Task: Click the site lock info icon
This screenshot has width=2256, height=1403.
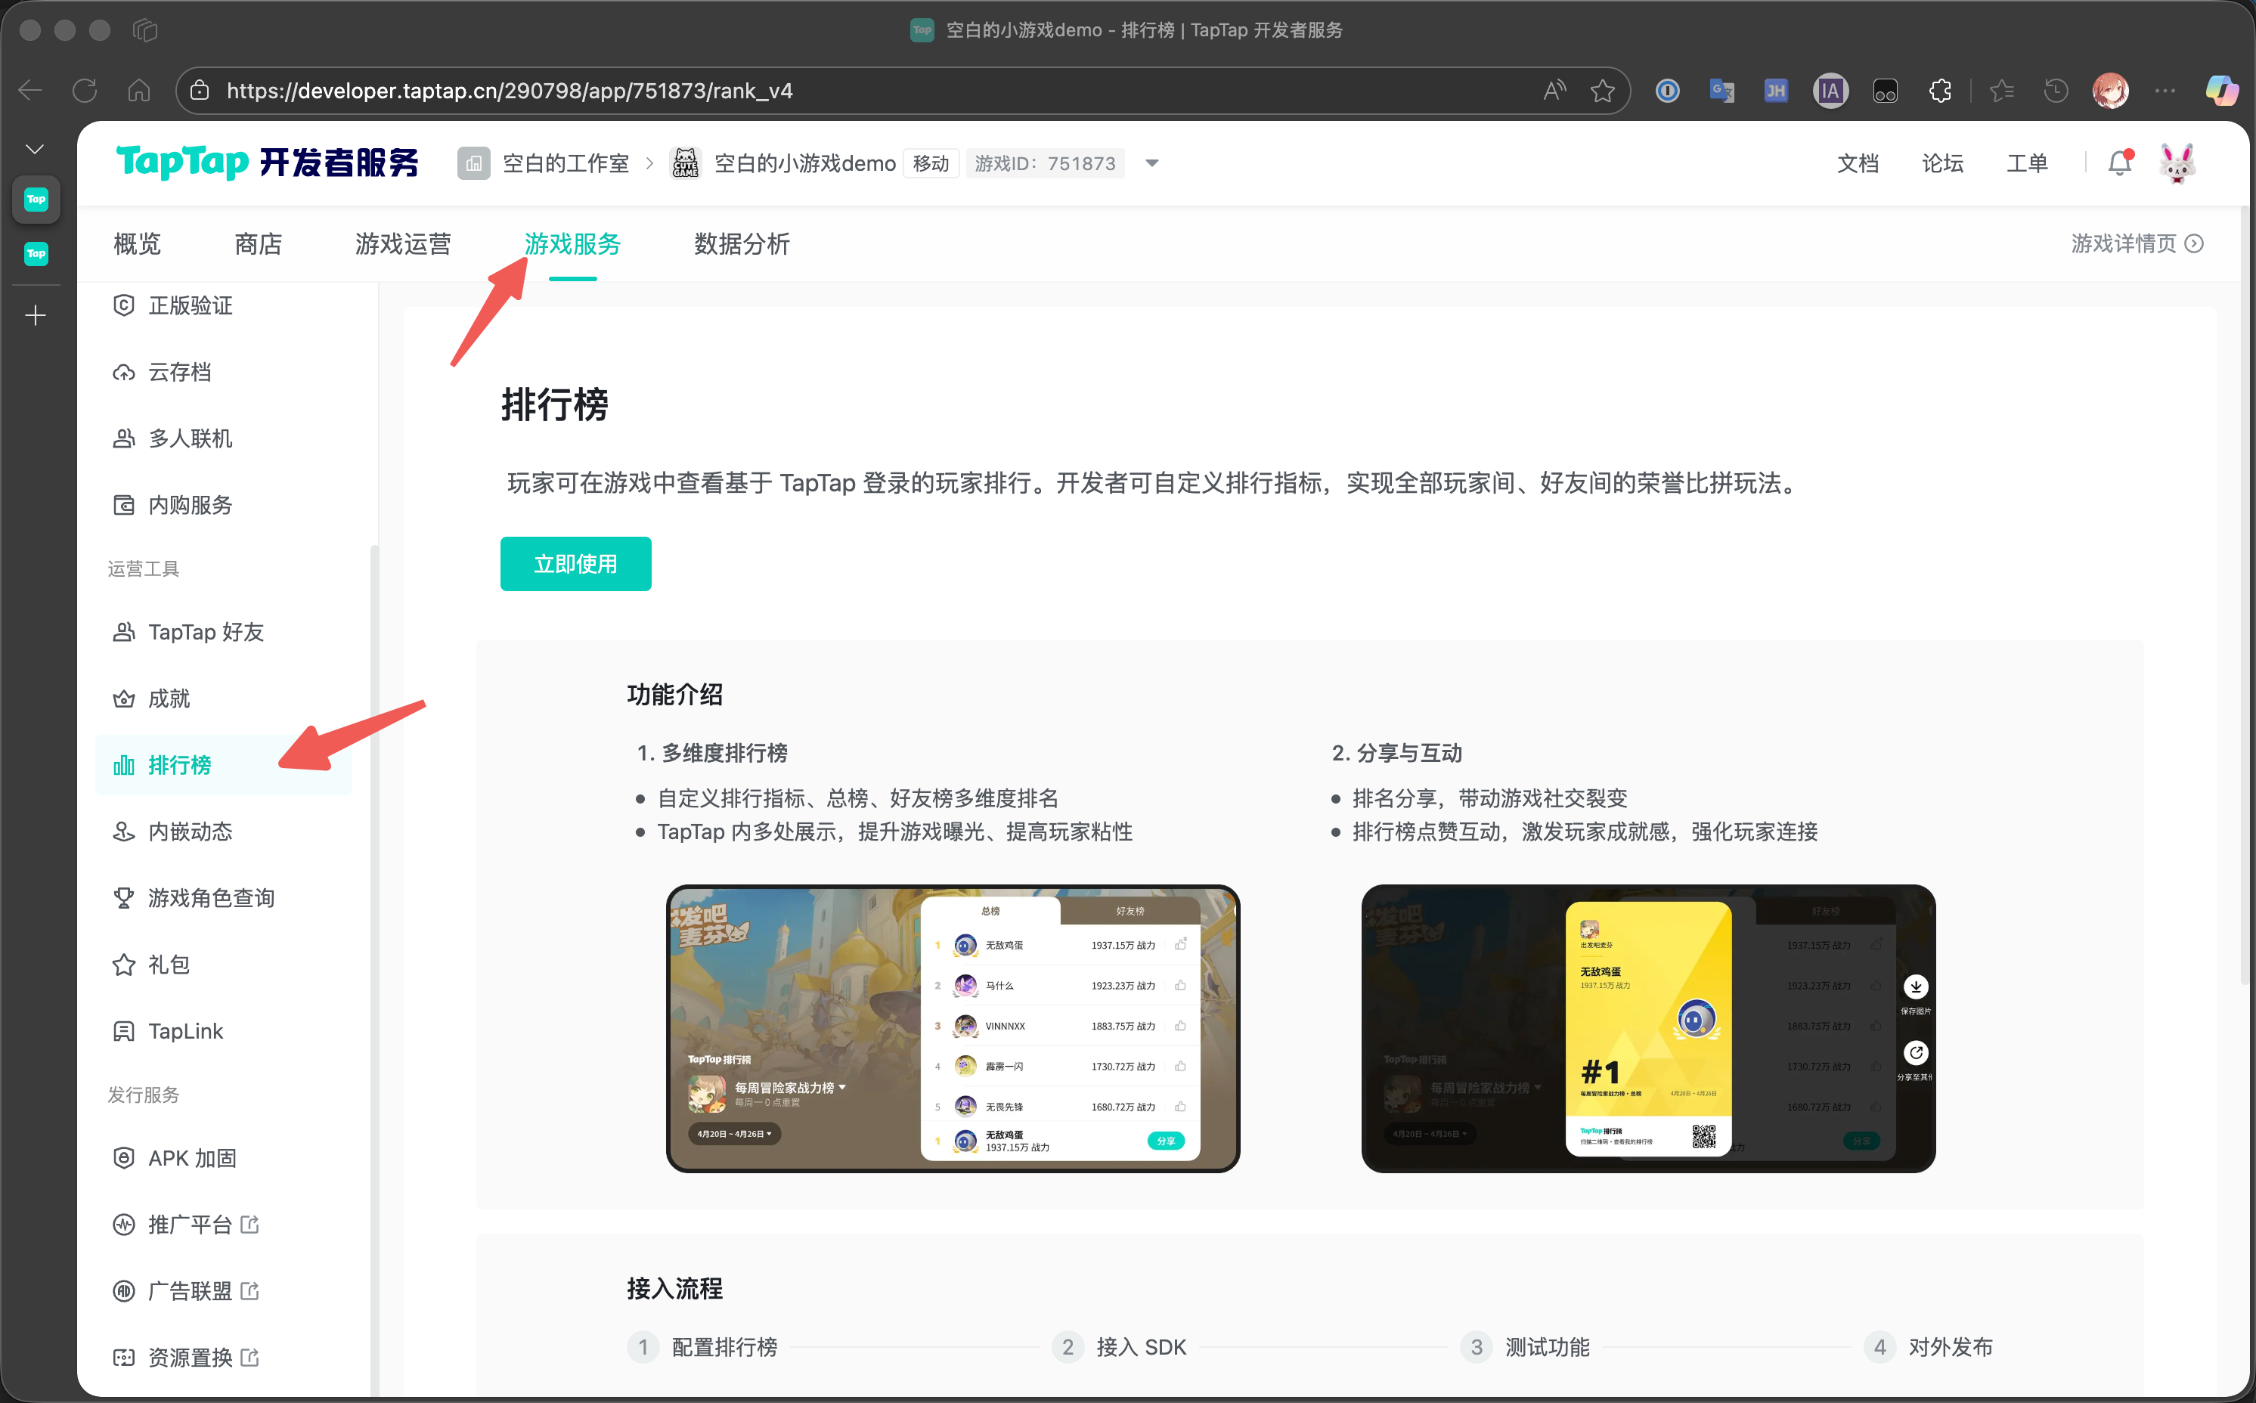Action: (200, 91)
